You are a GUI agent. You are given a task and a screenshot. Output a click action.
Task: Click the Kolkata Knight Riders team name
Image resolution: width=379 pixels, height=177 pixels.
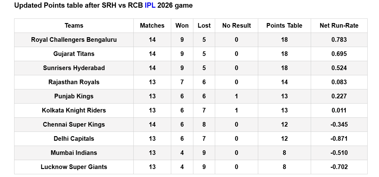(x=74, y=110)
